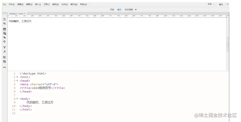Open the 查看(V) menu
Screen dimensions: 241x122
point(29,4)
